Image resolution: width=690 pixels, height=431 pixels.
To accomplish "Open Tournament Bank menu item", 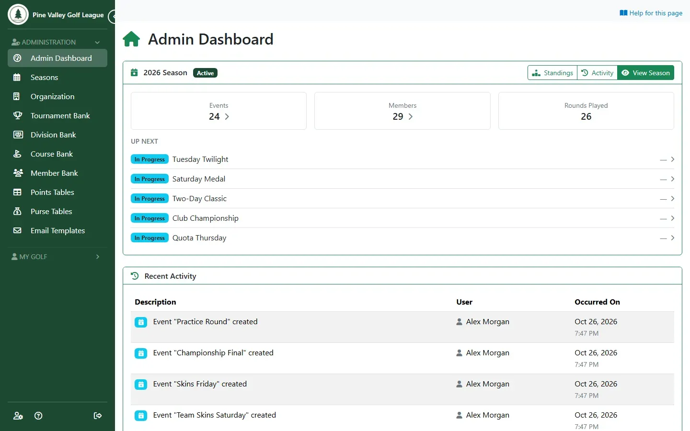I will 57,116.
